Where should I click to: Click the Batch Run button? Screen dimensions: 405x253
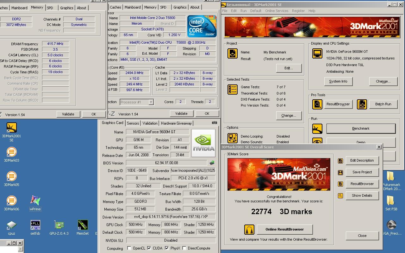click(383, 104)
